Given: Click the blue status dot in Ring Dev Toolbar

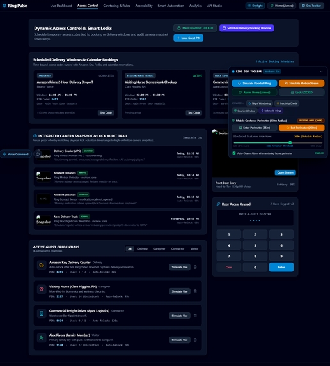Looking at the screenshot, I should pos(233,72).
